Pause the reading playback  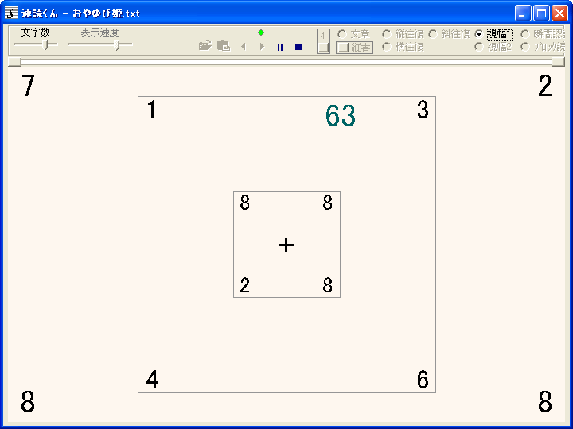(280, 47)
